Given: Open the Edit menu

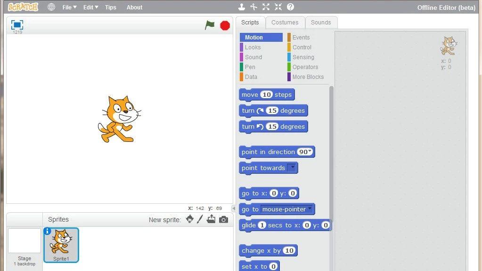Looking at the screenshot, I should point(90,8).
